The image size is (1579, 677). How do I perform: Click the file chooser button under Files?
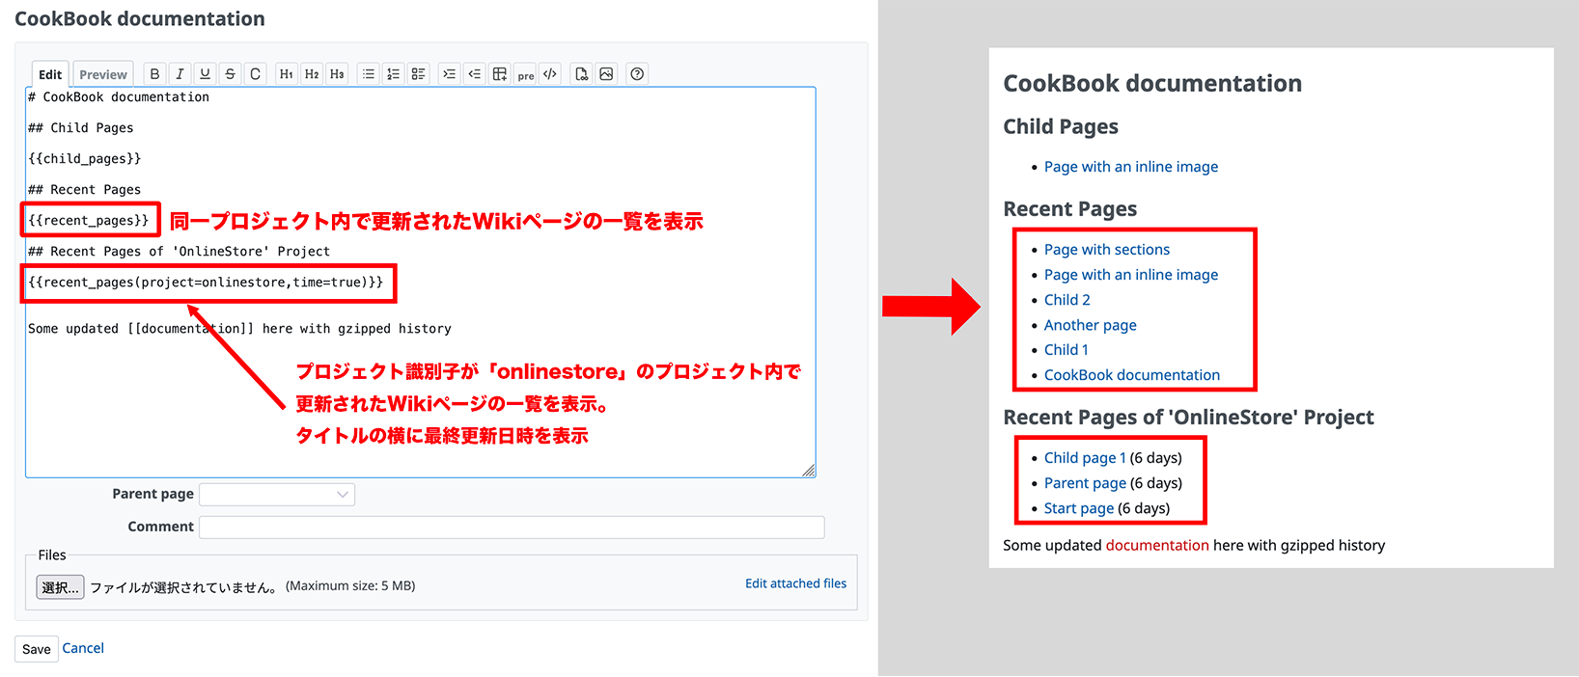click(x=60, y=587)
